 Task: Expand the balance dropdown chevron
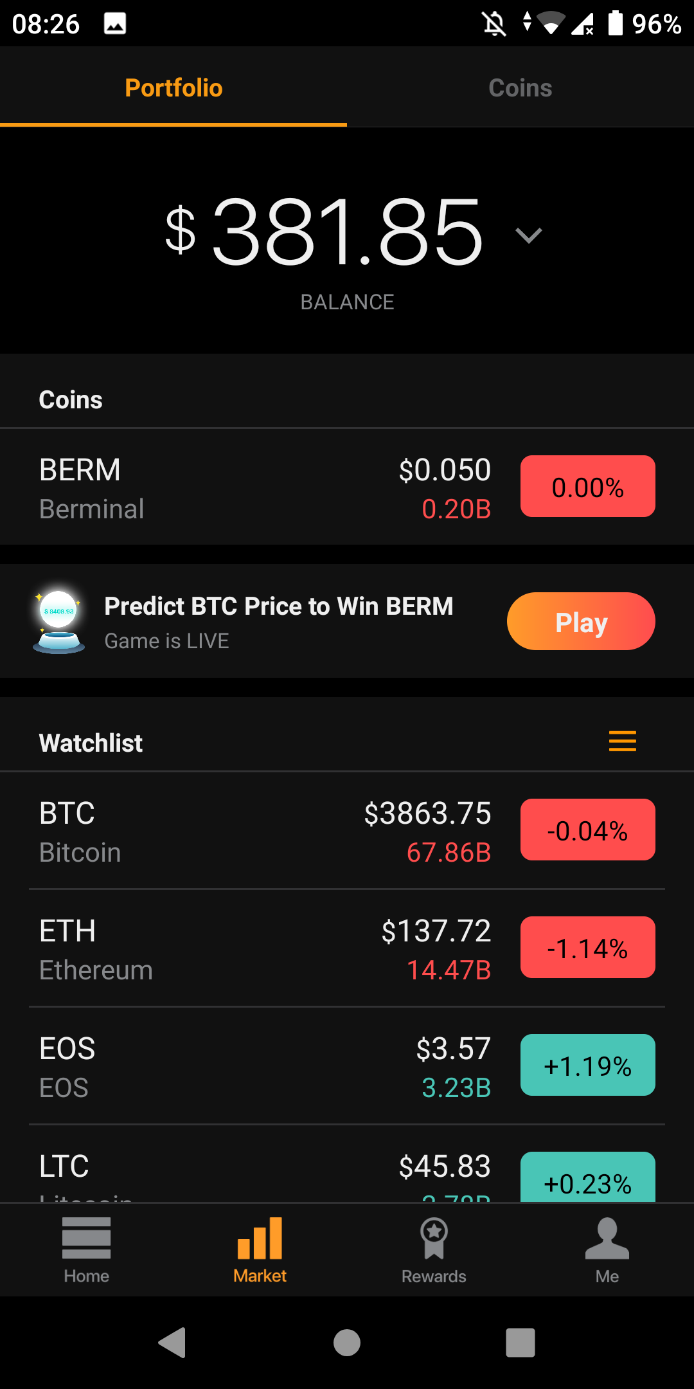[529, 235]
